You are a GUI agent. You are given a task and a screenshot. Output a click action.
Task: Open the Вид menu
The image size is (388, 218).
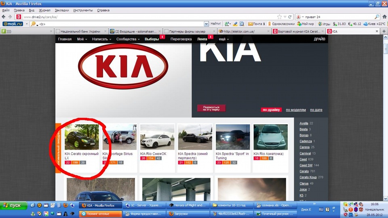pyautogui.click(x=32, y=10)
